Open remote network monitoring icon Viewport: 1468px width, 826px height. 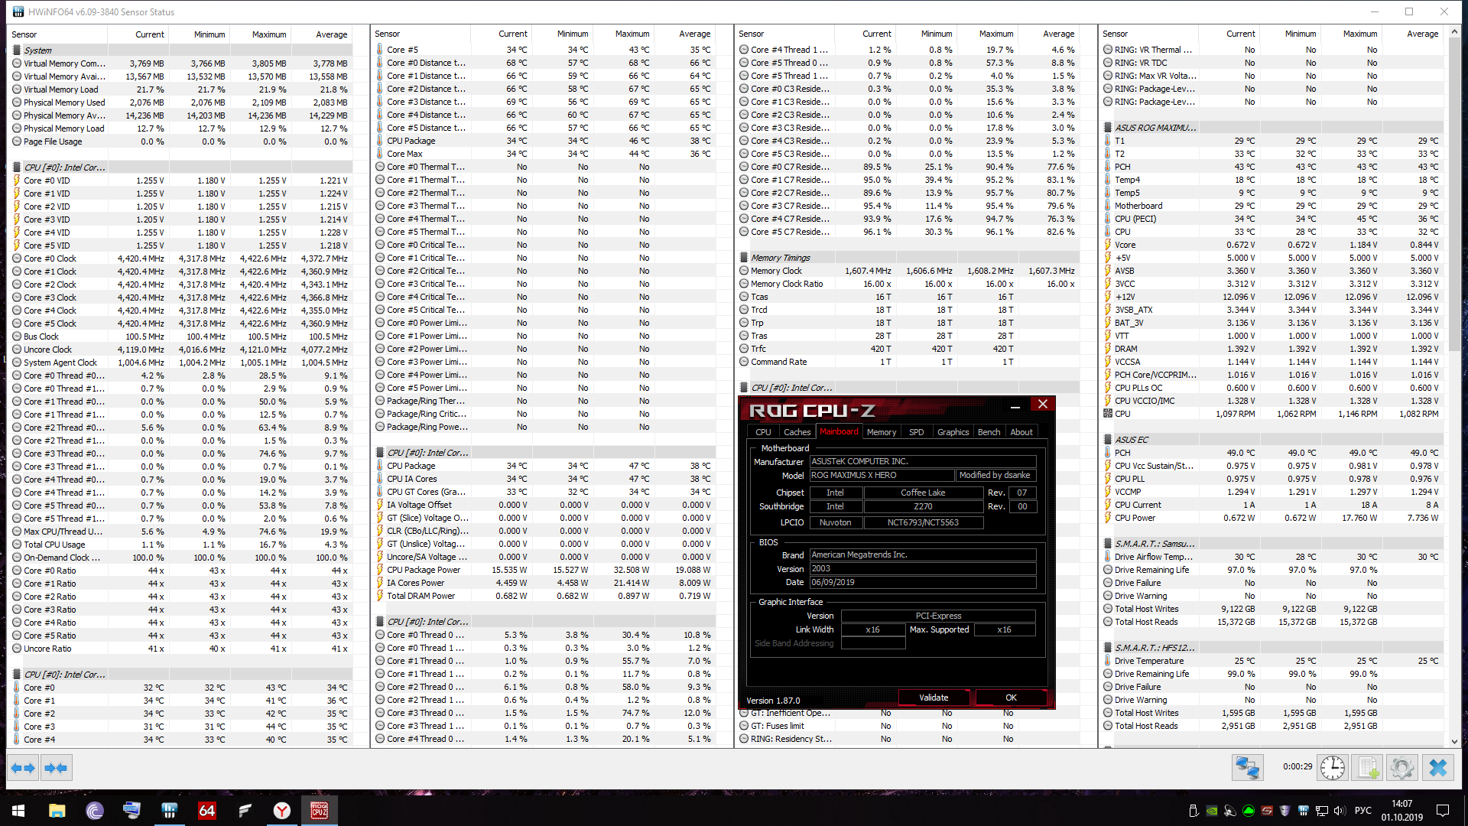[1247, 767]
